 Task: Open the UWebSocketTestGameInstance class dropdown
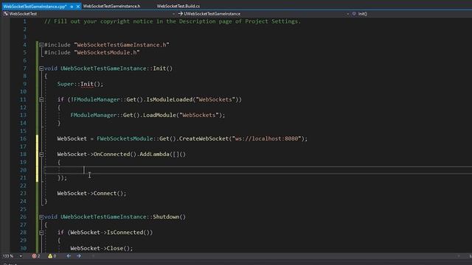[347, 14]
